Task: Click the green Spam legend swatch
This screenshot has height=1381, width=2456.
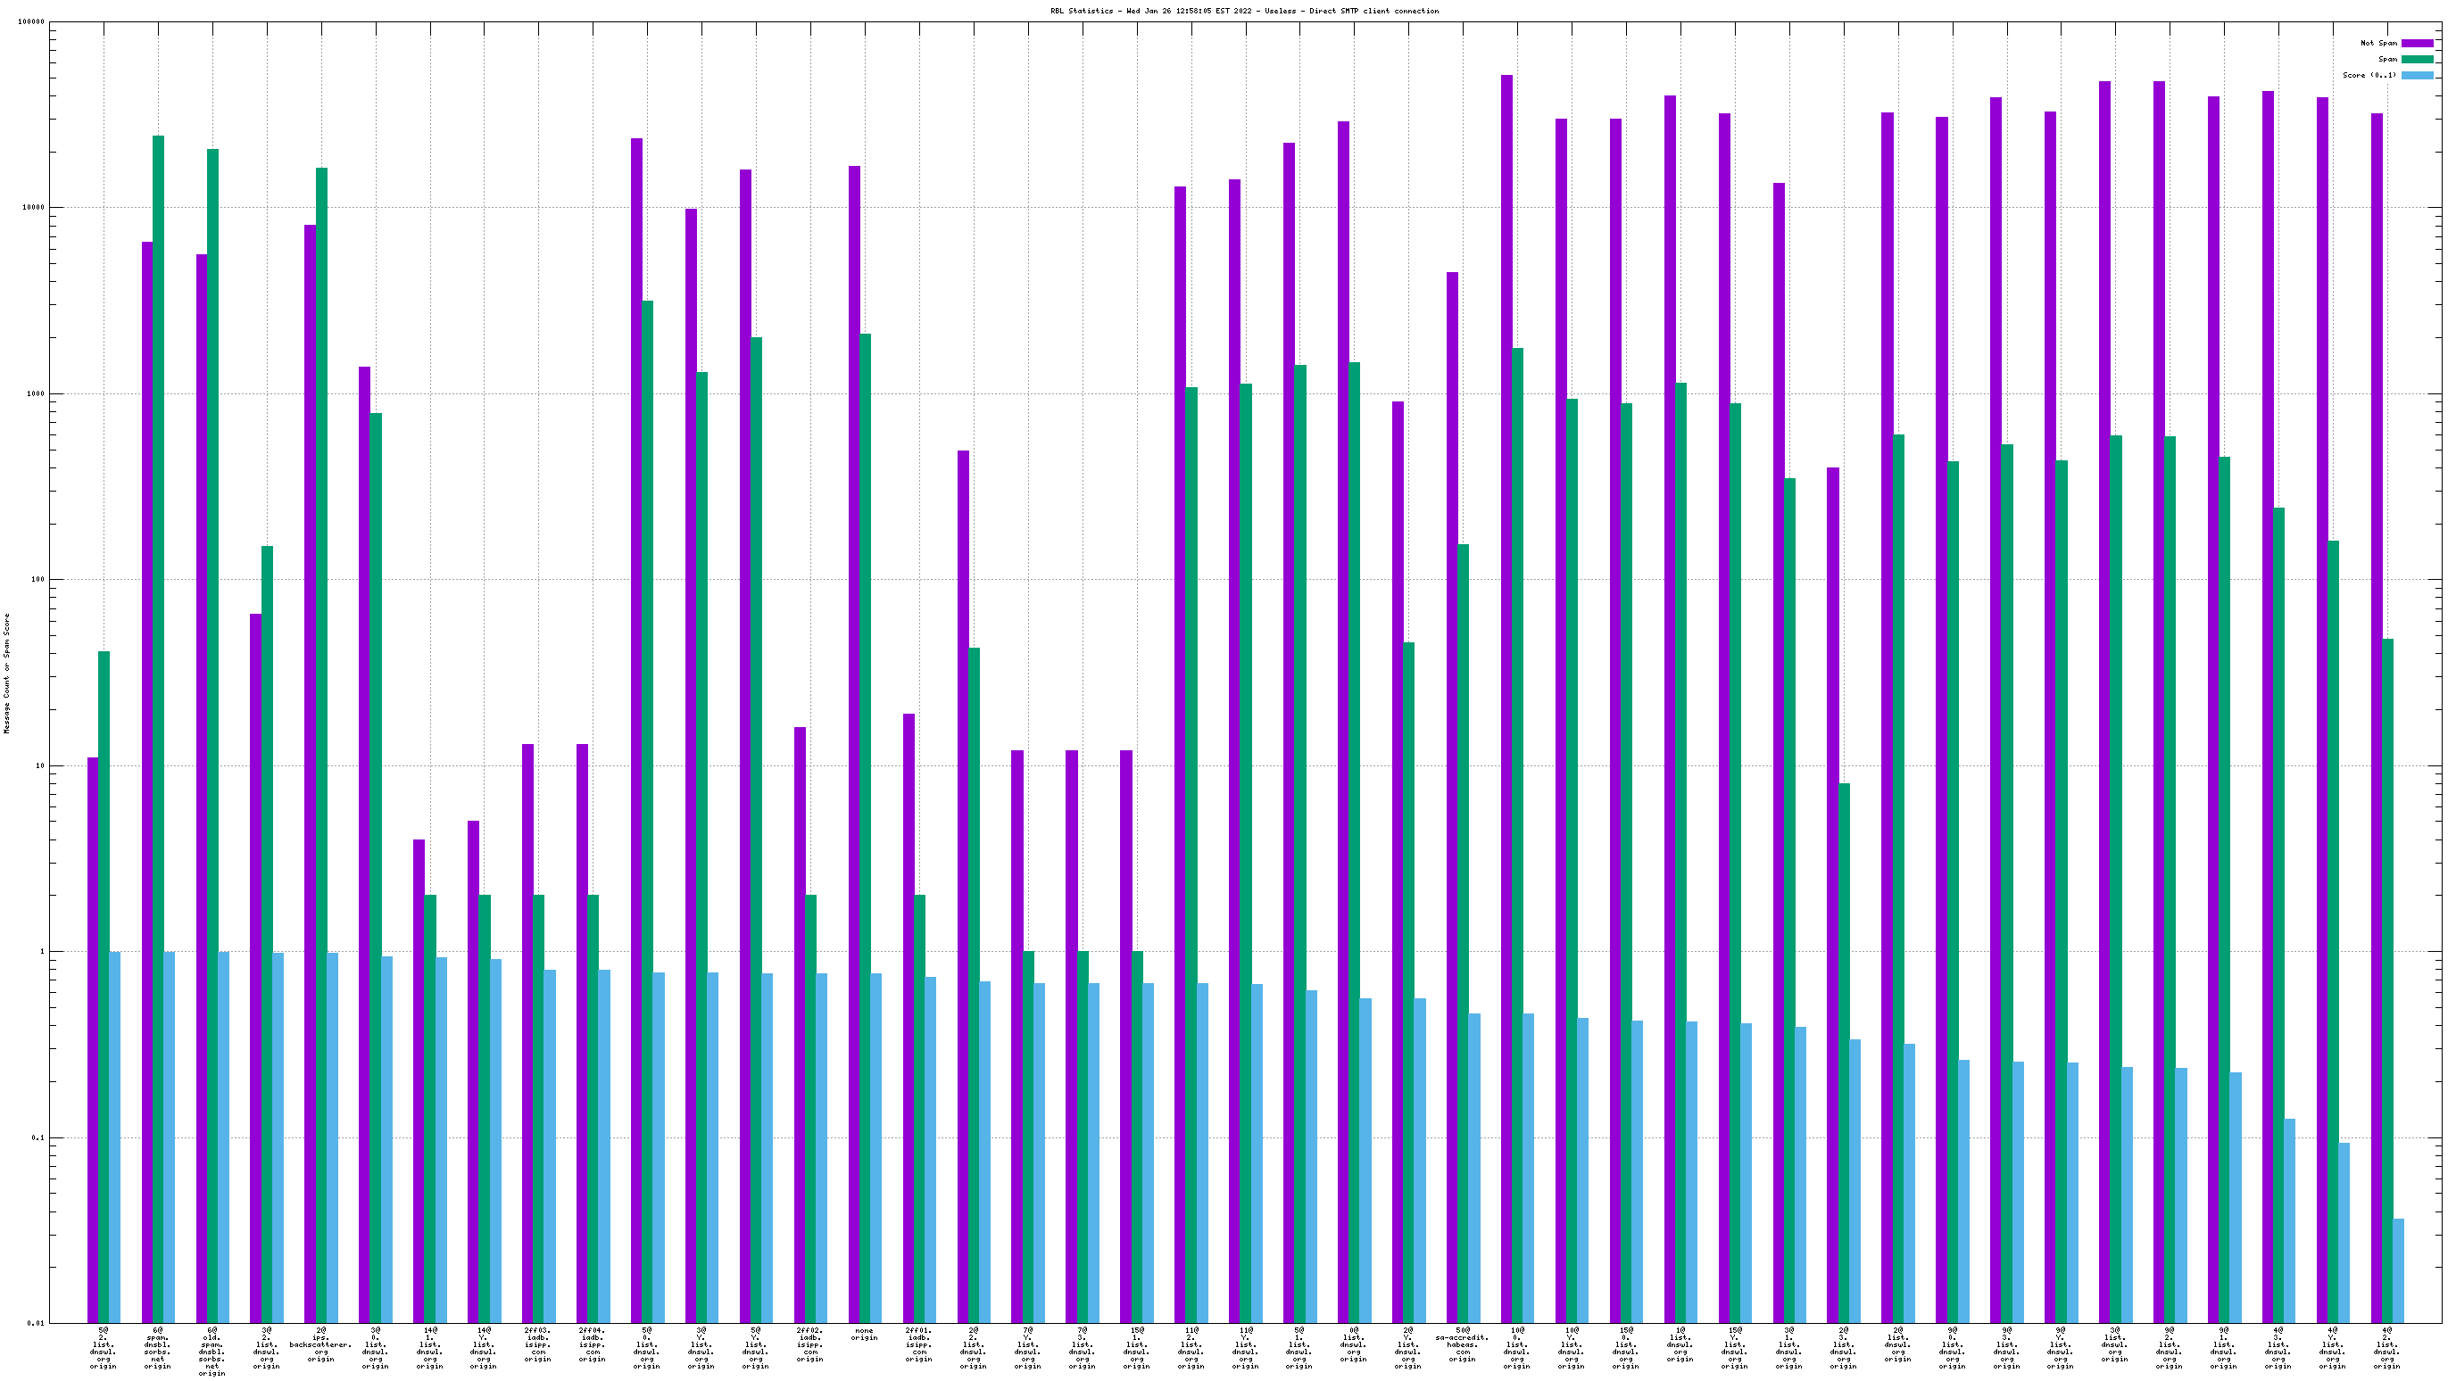Action: (x=2417, y=59)
